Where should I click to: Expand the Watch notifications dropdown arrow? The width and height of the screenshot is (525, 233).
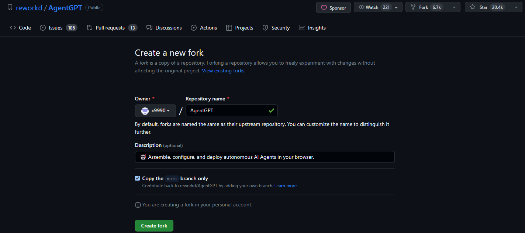click(x=396, y=7)
